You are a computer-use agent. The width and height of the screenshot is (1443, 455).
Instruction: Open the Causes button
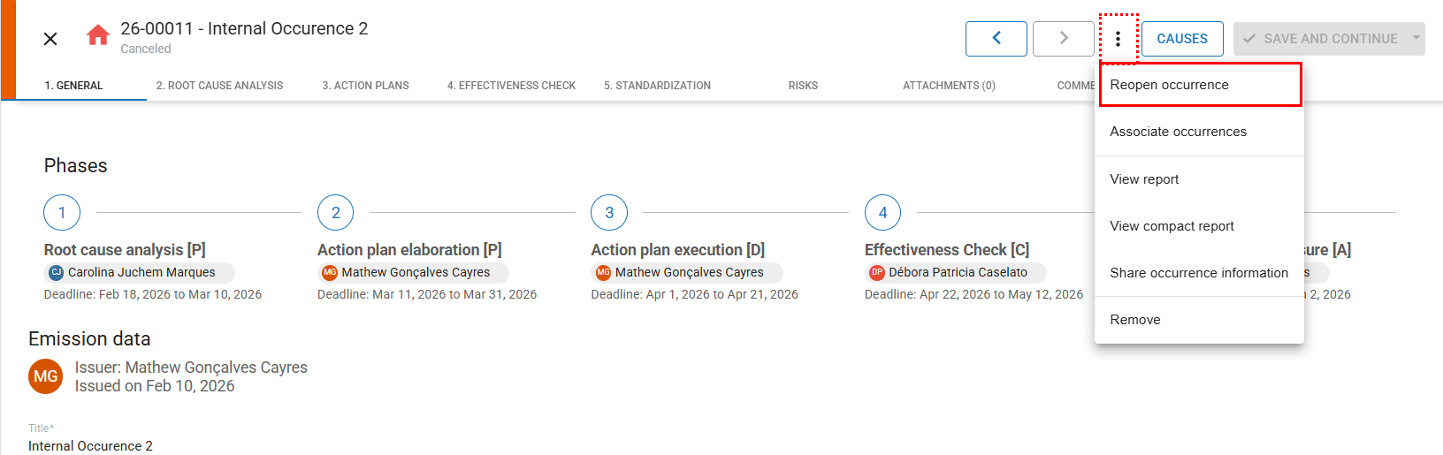click(1181, 39)
